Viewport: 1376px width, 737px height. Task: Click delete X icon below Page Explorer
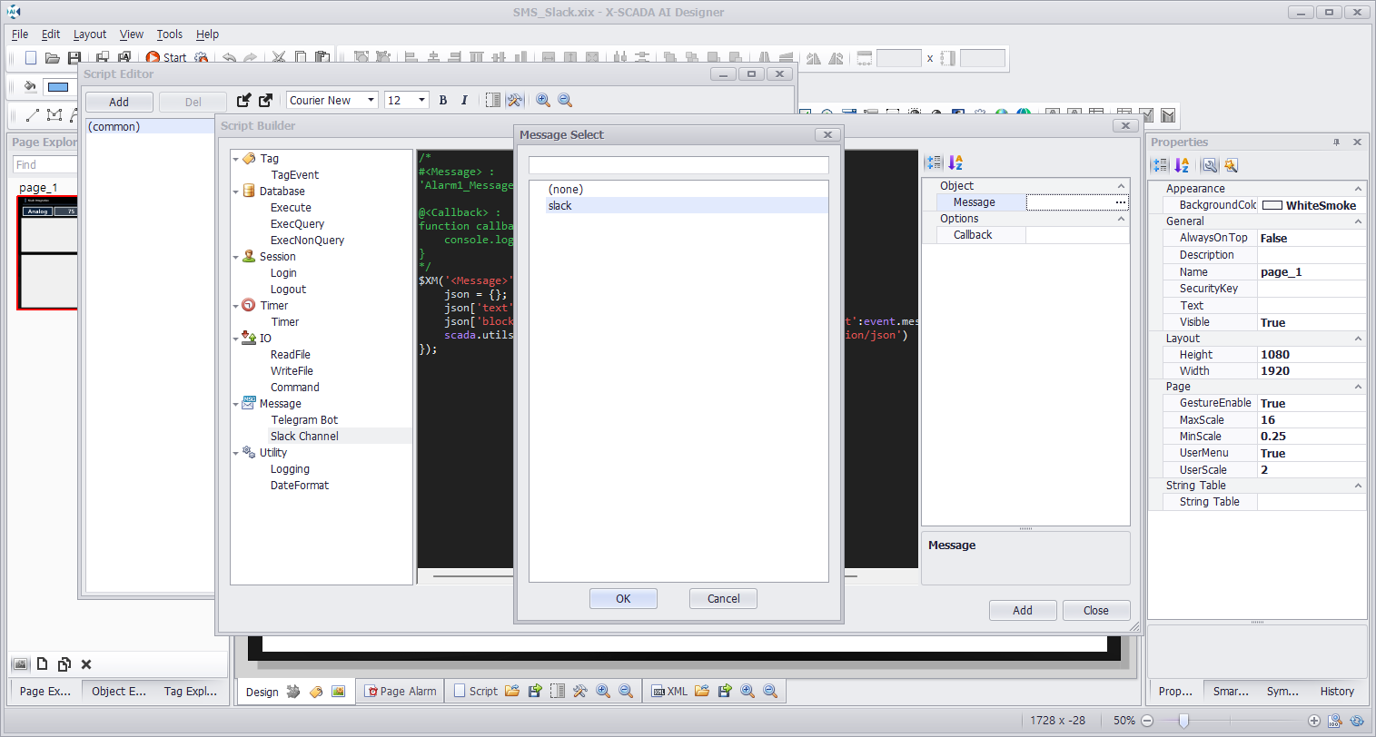tap(86, 664)
